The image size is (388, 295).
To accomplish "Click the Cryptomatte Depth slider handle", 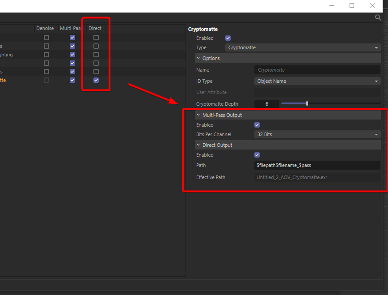I will point(307,103).
